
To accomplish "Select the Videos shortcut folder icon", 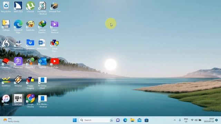I will [55, 27].
